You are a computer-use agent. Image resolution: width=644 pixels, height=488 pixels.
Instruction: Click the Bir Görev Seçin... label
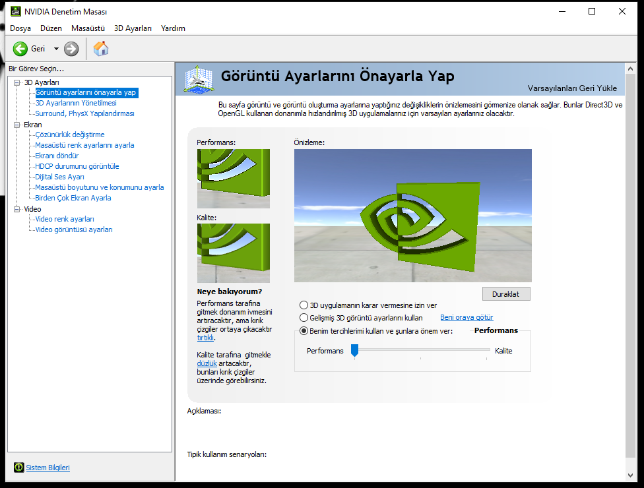click(36, 69)
